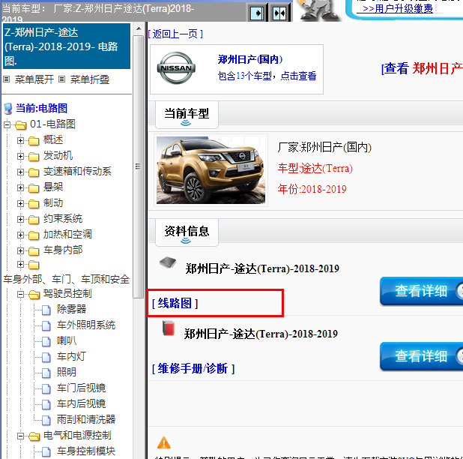Click the red book icon beside 维修手册 entry
The width and height of the screenshot is (463, 459).
(169, 328)
